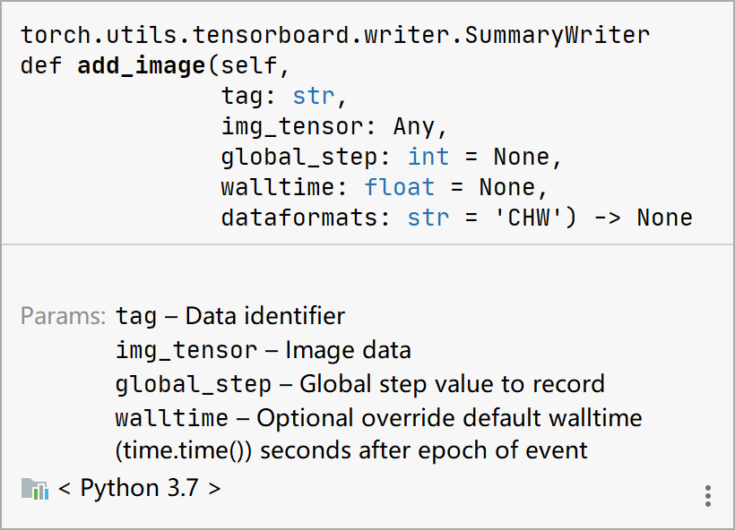
Task: Follow the float type link for walltime
Action: 399,187
